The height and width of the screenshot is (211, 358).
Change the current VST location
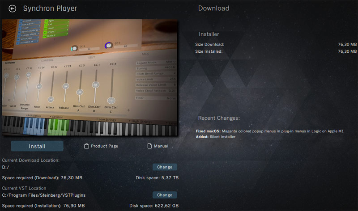165,195
